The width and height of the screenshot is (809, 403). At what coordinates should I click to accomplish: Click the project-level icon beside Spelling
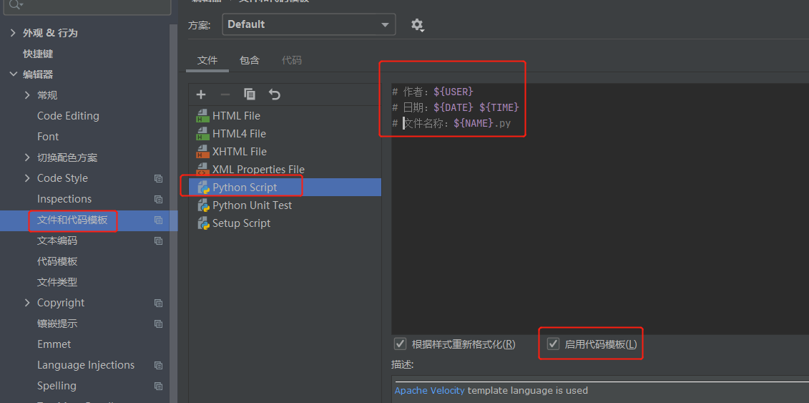point(158,386)
